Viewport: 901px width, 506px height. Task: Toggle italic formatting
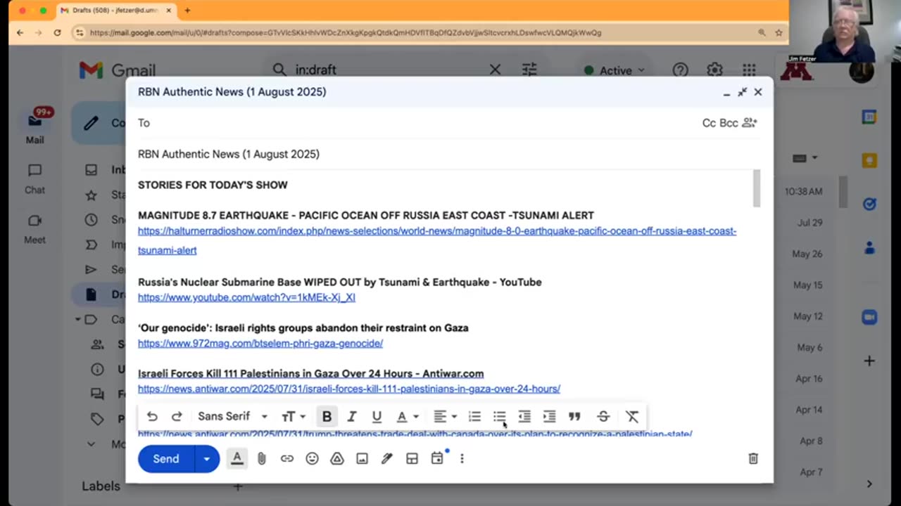[352, 417]
